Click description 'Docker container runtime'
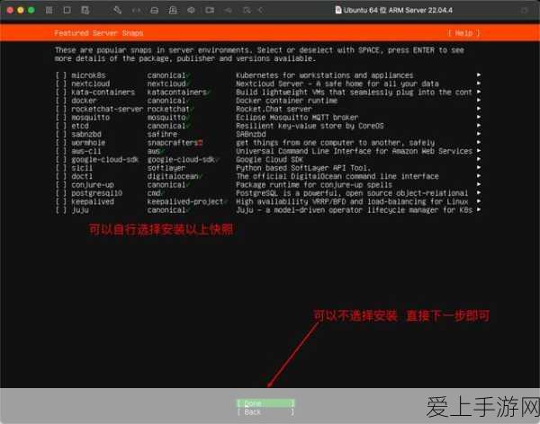Viewport: 540px width, 424px height. point(286,101)
